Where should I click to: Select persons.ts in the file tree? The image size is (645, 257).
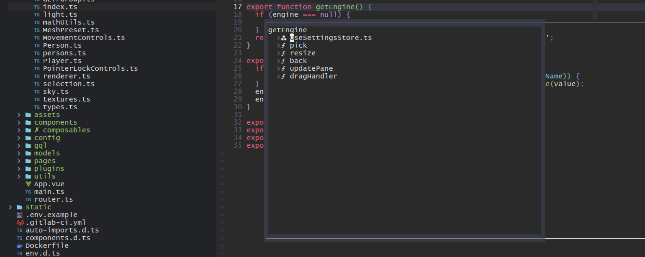click(x=64, y=53)
